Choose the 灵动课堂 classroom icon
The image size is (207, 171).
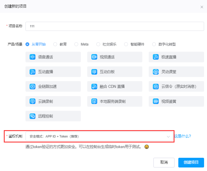coord(156,72)
